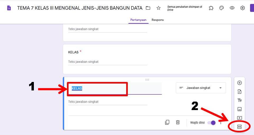The height and width of the screenshot is (135, 254).
Task: Preview the form with eye icon
Action: tap(232, 8)
